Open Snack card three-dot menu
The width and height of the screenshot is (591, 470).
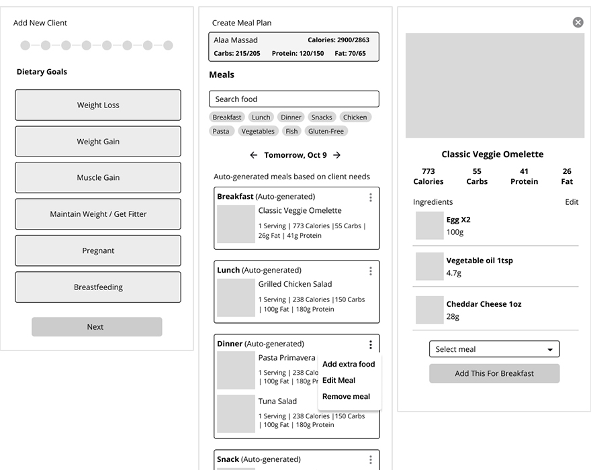(371, 459)
